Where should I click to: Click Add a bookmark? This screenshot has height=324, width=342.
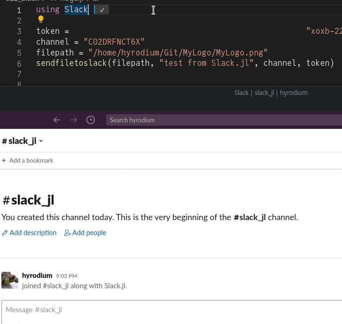[x=31, y=160]
